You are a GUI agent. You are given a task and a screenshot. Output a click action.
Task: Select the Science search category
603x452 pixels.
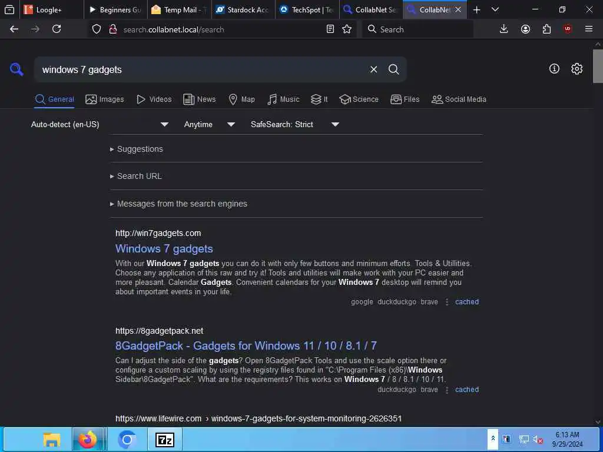(x=359, y=99)
